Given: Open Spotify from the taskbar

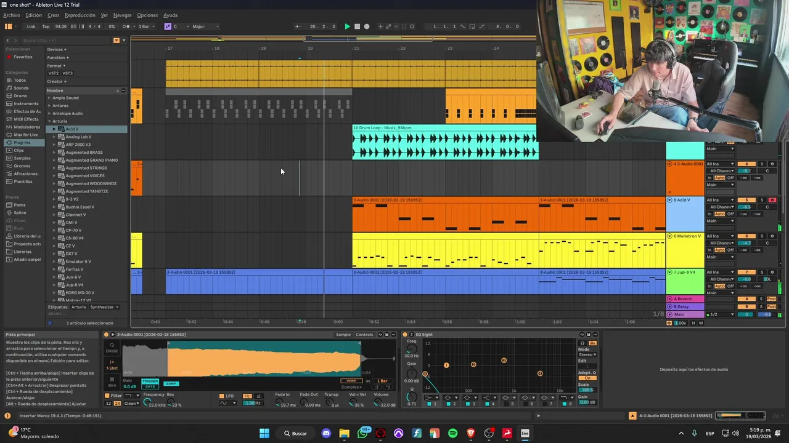Looking at the screenshot, I should (453, 433).
